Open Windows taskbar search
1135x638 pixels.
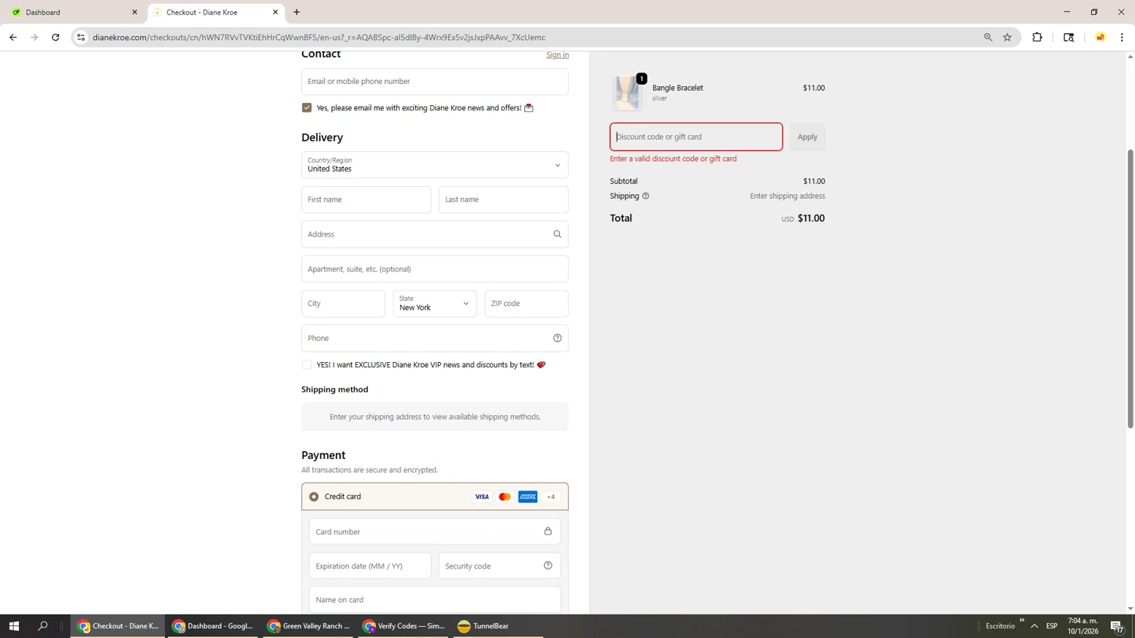(42, 626)
